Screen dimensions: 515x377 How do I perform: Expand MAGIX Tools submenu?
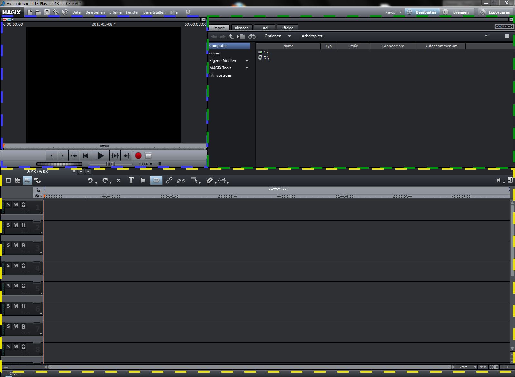(247, 68)
